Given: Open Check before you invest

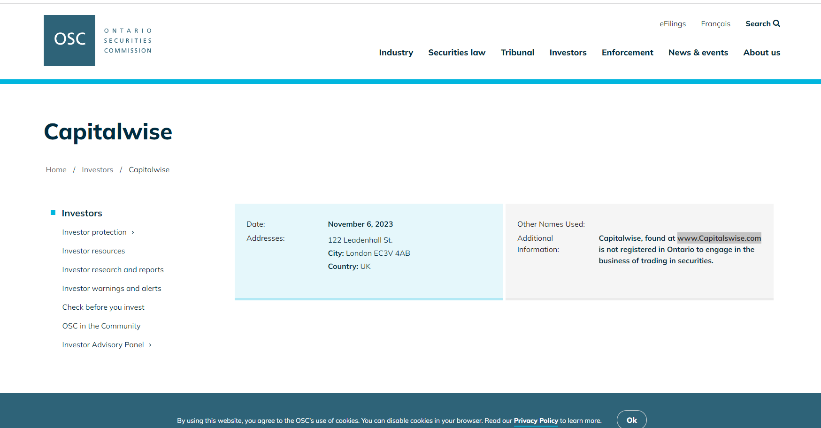Looking at the screenshot, I should [103, 307].
